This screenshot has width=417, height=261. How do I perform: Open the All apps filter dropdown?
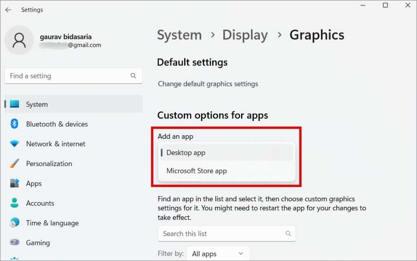coord(218,254)
